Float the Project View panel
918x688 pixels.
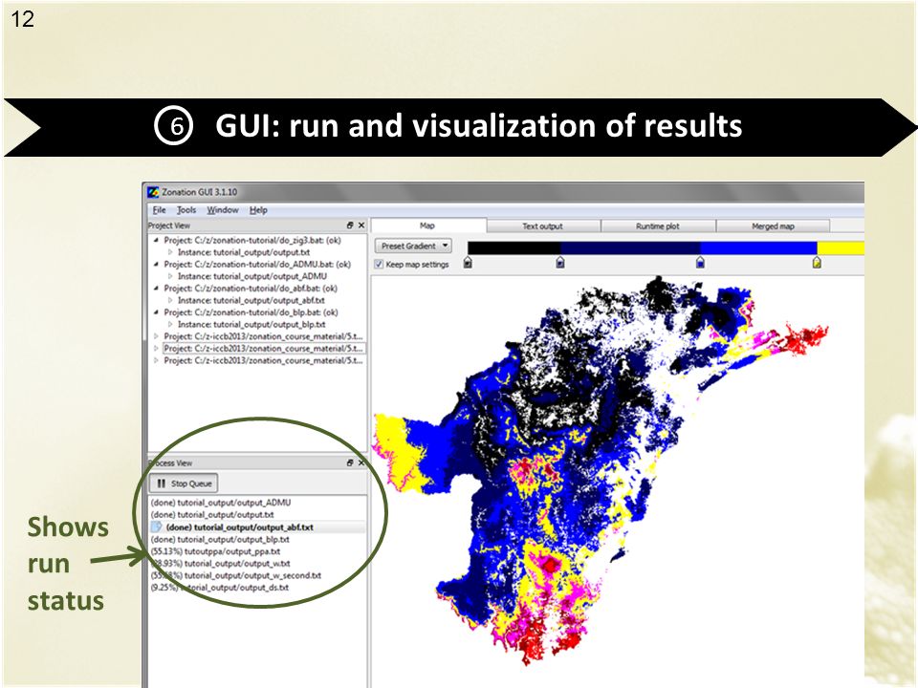(350, 226)
